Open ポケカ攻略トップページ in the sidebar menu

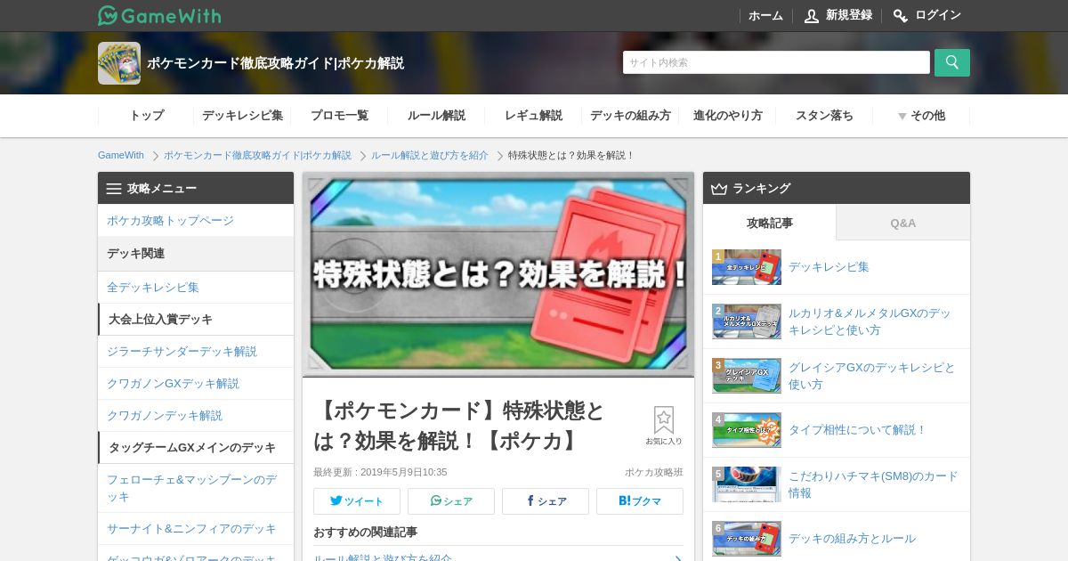[196, 220]
